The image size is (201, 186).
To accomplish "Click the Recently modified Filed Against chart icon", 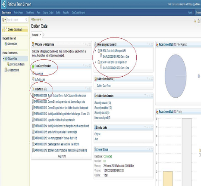I will pyautogui.click(x=157, y=44).
